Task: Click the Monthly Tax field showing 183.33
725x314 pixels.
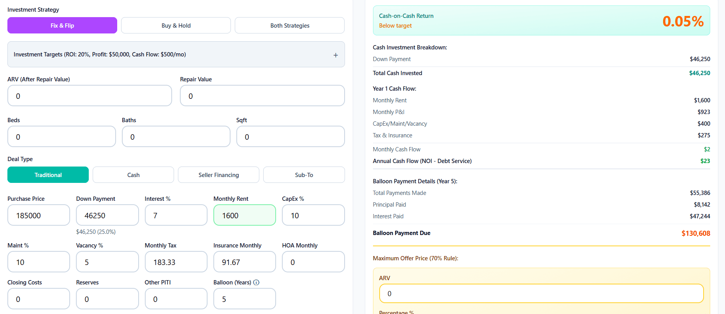Action: pos(176,262)
